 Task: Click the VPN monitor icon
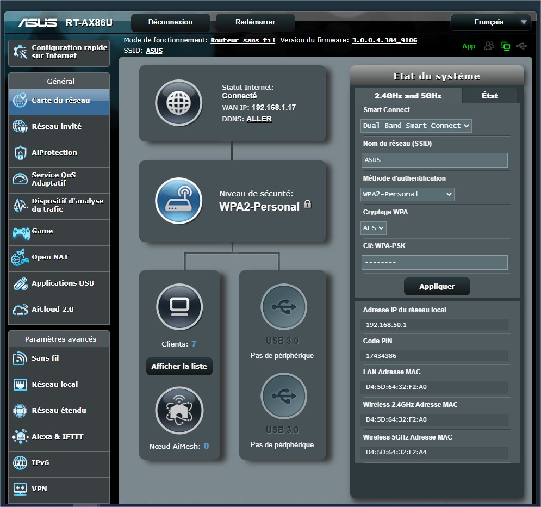click(x=20, y=489)
